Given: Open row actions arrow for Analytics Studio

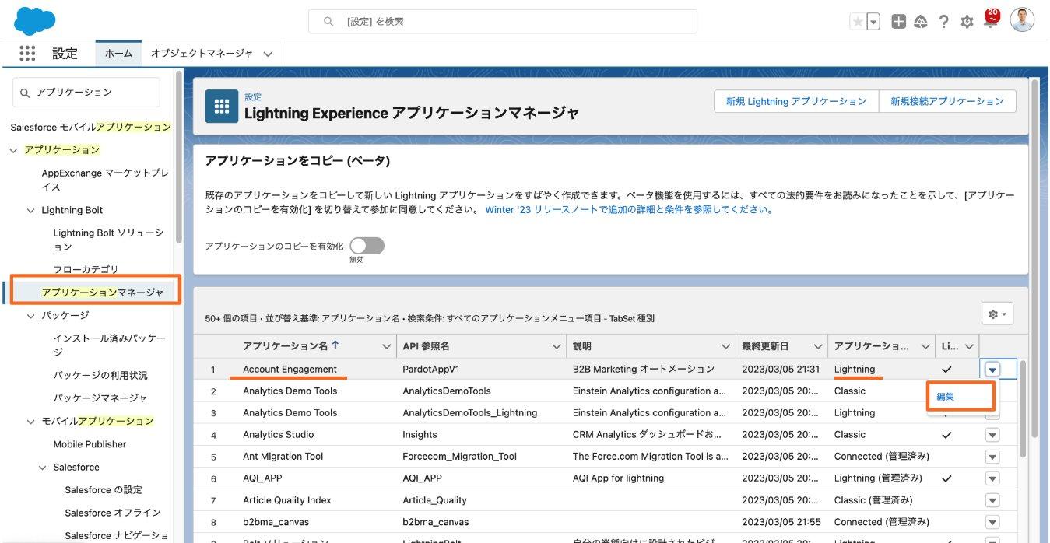Looking at the screenshot, I should [x=992, y=435].
